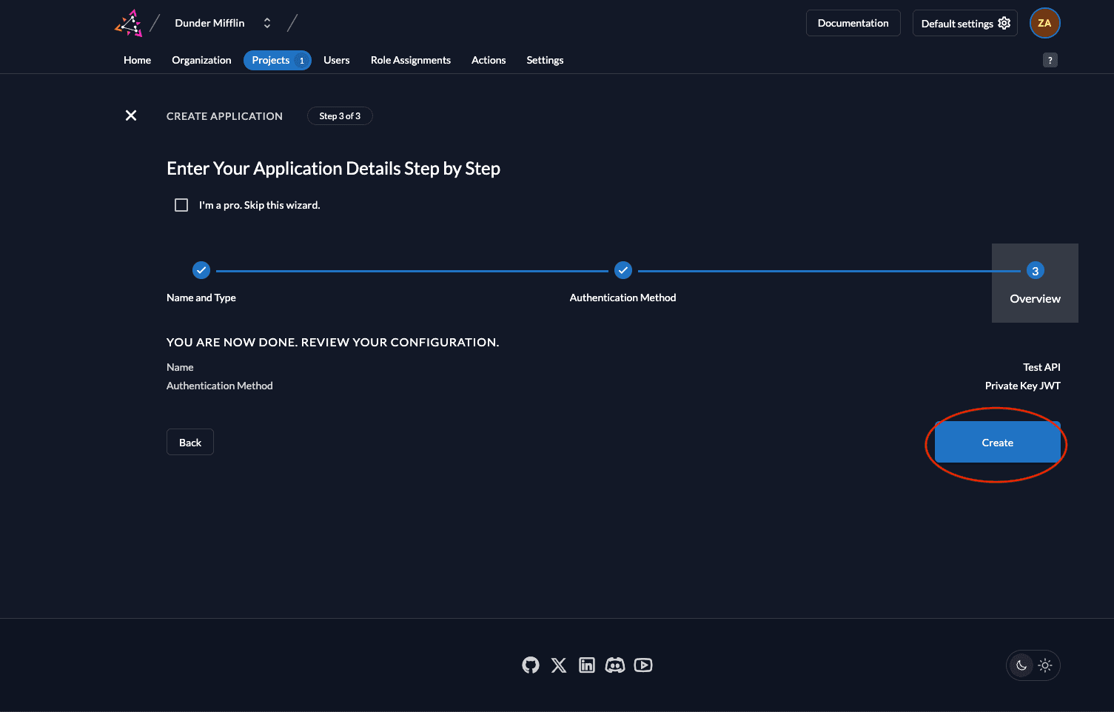Image resolution: width=1114 pixels, height=712 pixels.
Task: Expand the Dunder Mifflin organization selector
Action: 267,23
